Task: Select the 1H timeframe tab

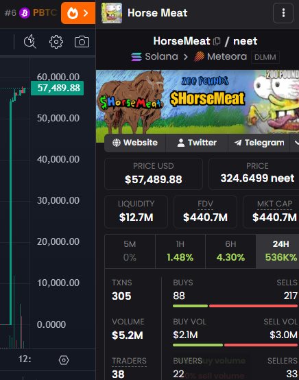Action: point(180,251)
